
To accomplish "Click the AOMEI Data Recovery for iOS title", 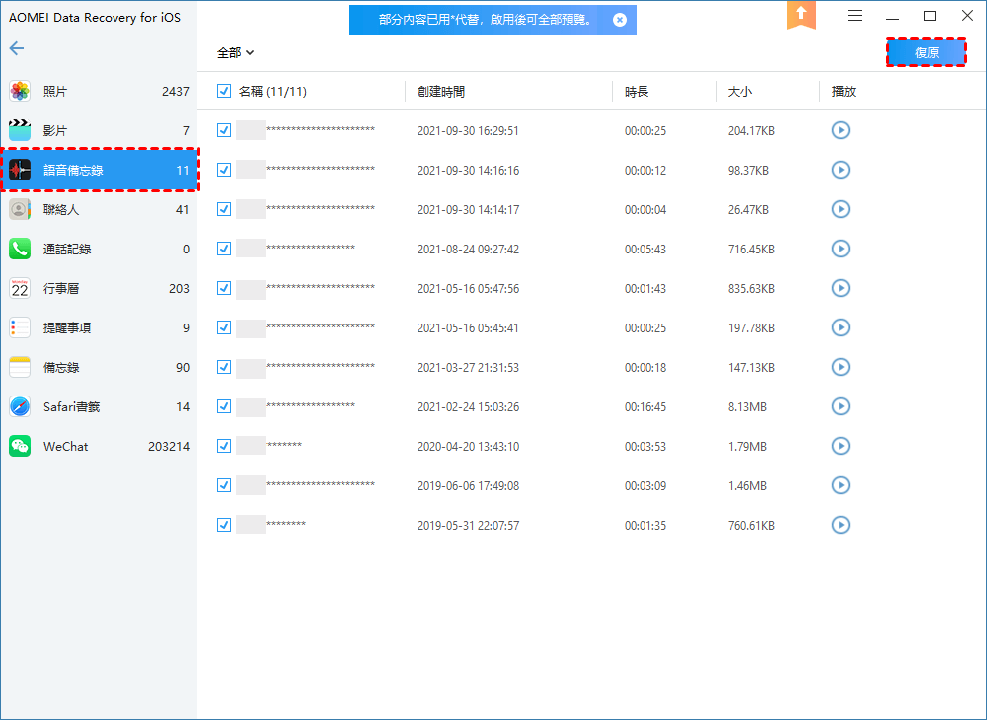I will pyautogui.click(x=95, y=18).
